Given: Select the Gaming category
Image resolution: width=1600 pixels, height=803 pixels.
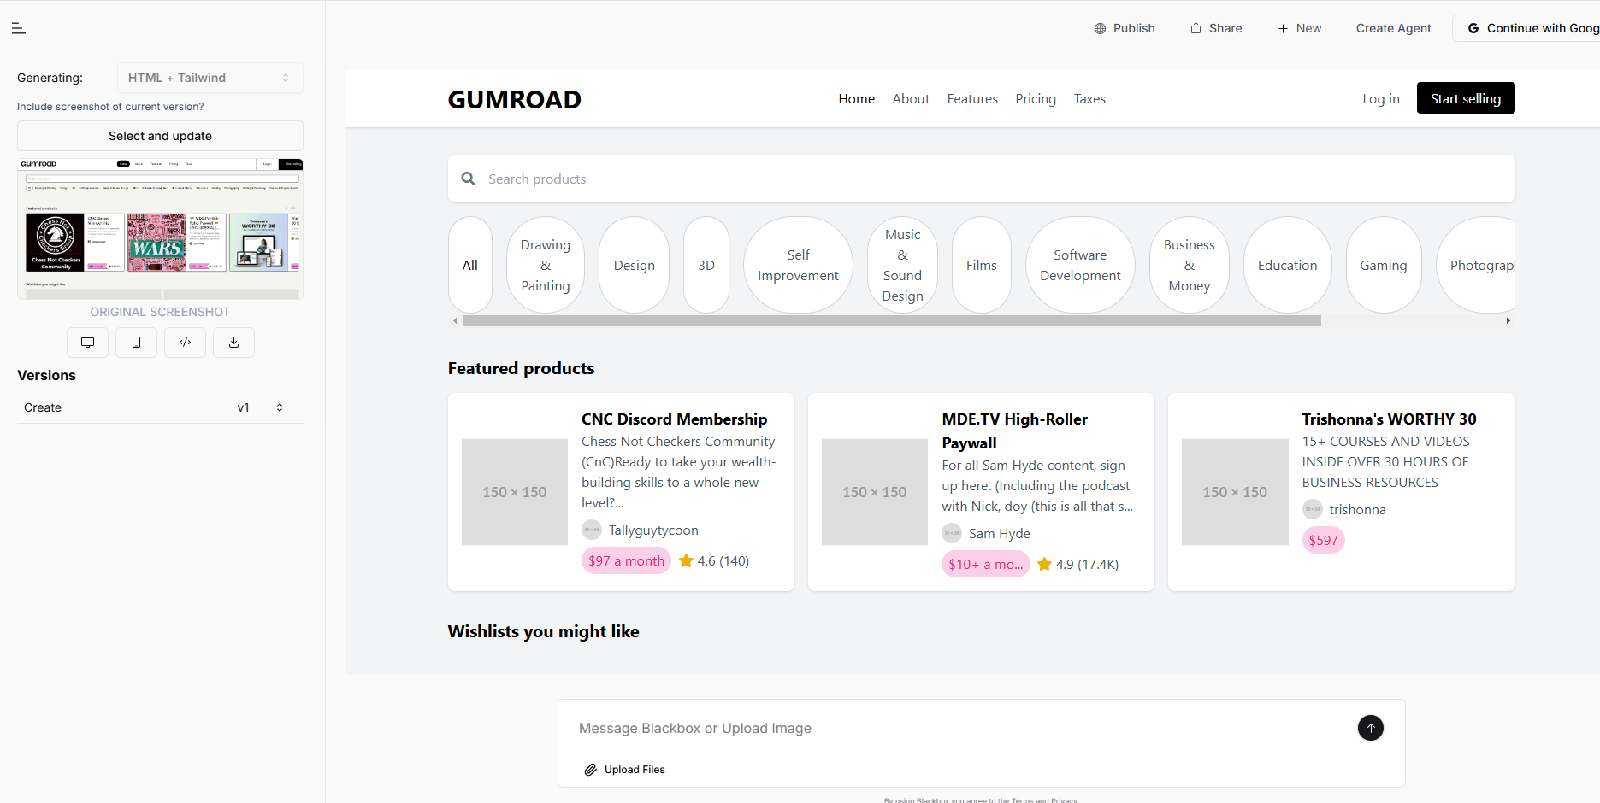Looking at the screenshot, I should pyautogui.click(x=1384, y=265).
